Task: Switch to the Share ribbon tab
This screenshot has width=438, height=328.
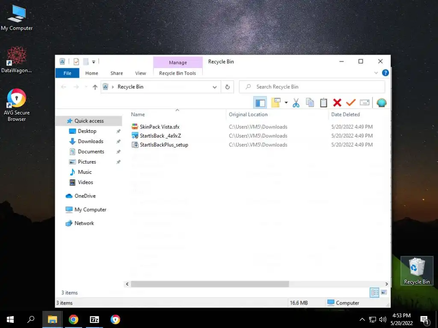Action: [x=116, y=73]
